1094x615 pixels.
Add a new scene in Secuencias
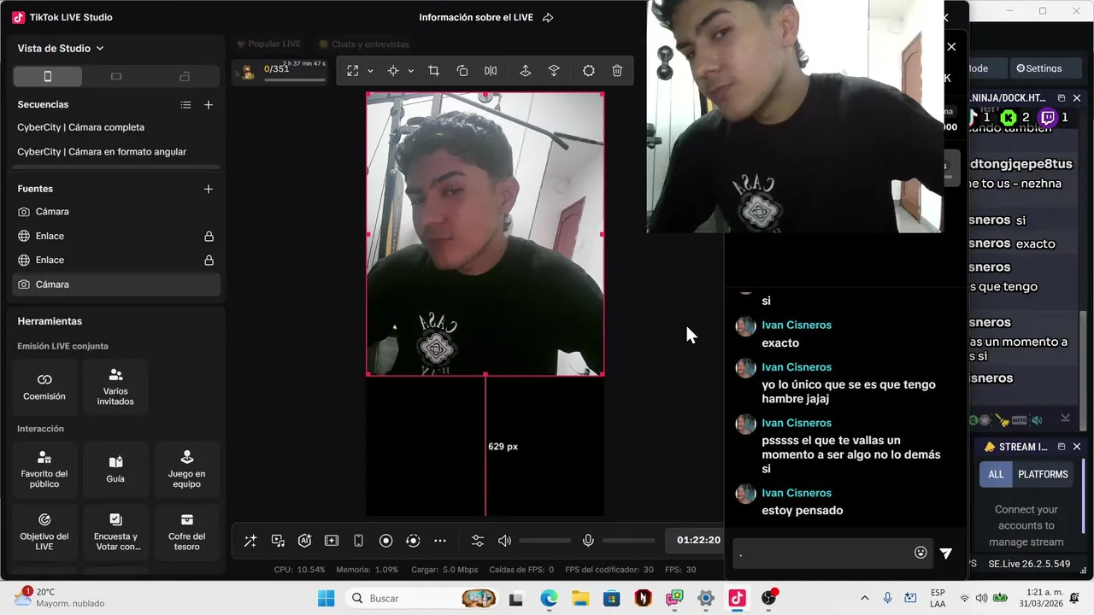point(209,104)
